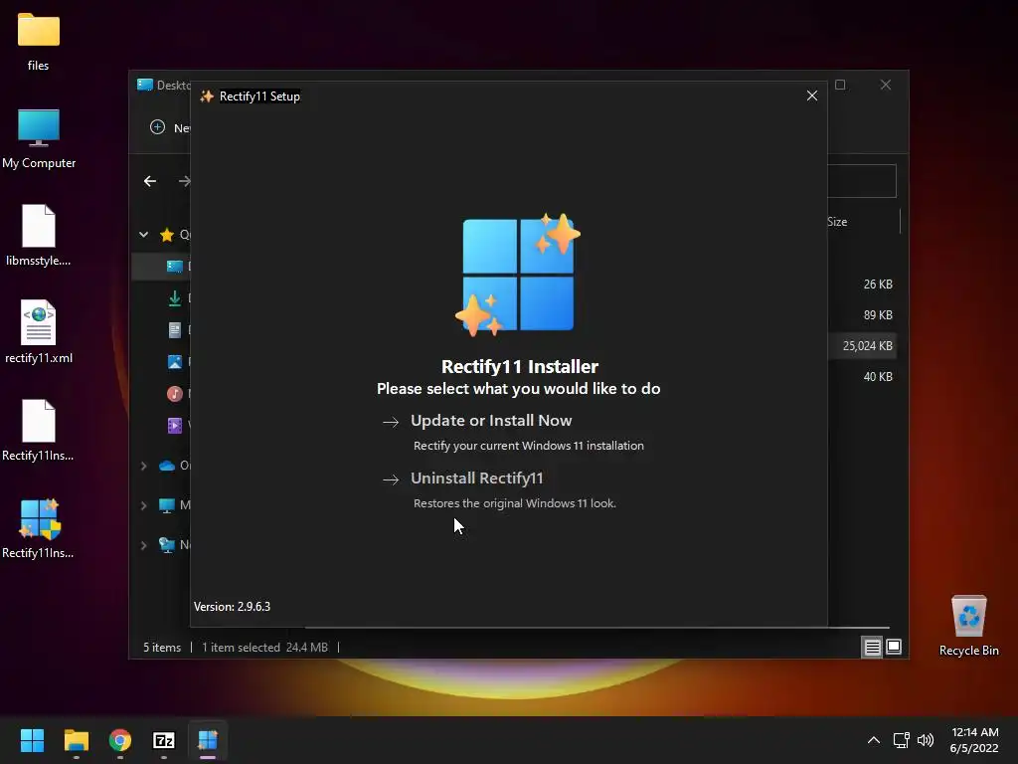The width and height of the screenshot is (1018, 764).
Task: Open network status tray icon
Action: tap(901, 740)
